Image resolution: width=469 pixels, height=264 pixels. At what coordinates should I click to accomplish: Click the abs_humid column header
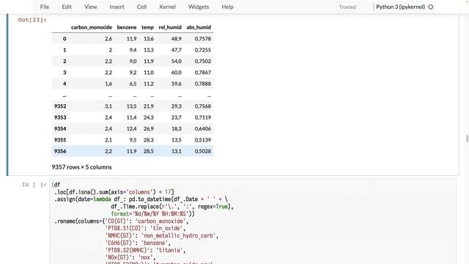[199, 27]
